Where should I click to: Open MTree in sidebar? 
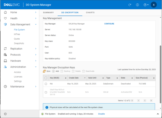(x=17, y=34)
